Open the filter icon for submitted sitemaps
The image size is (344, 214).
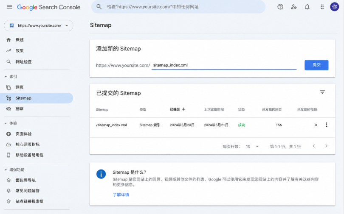coord(322,92)
